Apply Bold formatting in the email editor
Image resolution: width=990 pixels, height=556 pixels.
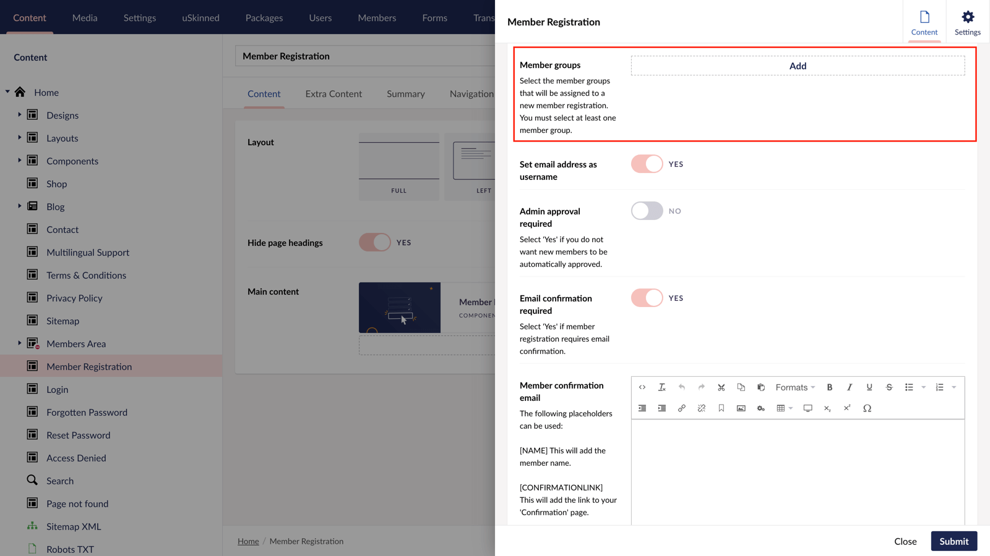pyautogui.click(x=830, y=387)
